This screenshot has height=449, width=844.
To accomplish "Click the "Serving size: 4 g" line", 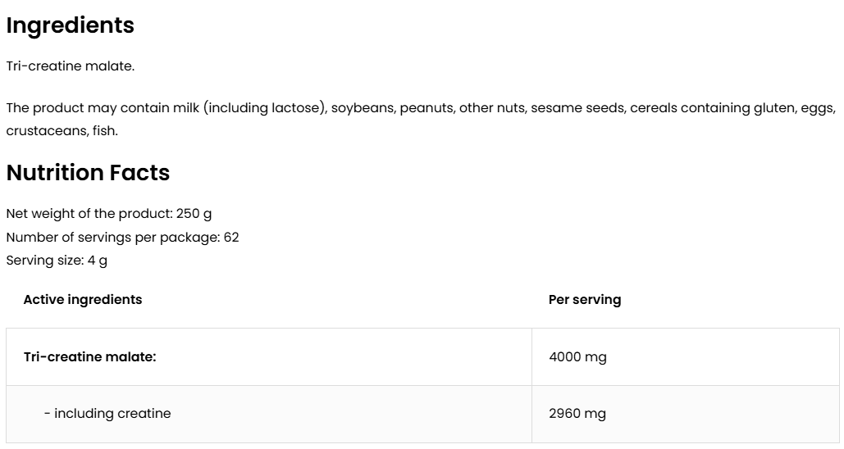I will pyautogui.click(x=57, y=261).
